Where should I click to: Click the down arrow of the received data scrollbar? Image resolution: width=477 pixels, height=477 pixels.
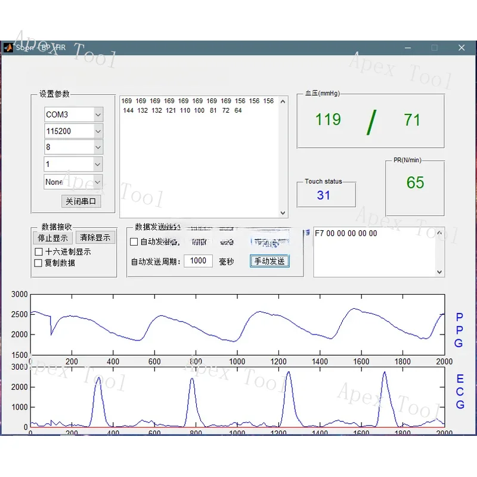coord(283,212)
